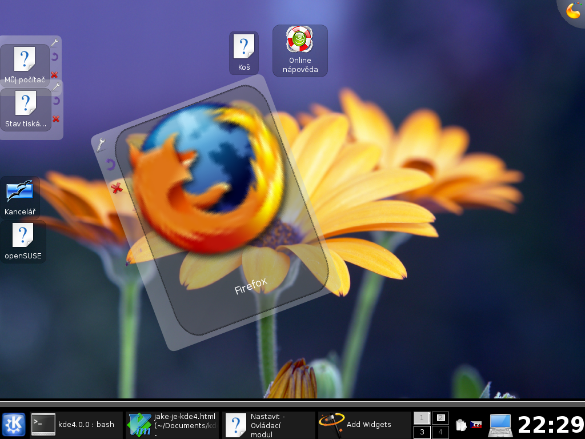The height and width of the screenshot is (439, 585).
Task: Click the rotate handle on Firefox applet
Action: (x=110, y=165)
